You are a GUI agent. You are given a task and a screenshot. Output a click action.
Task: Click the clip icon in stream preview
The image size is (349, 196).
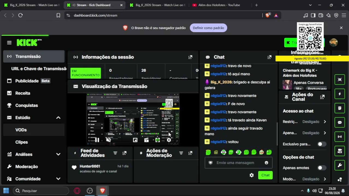146,140
